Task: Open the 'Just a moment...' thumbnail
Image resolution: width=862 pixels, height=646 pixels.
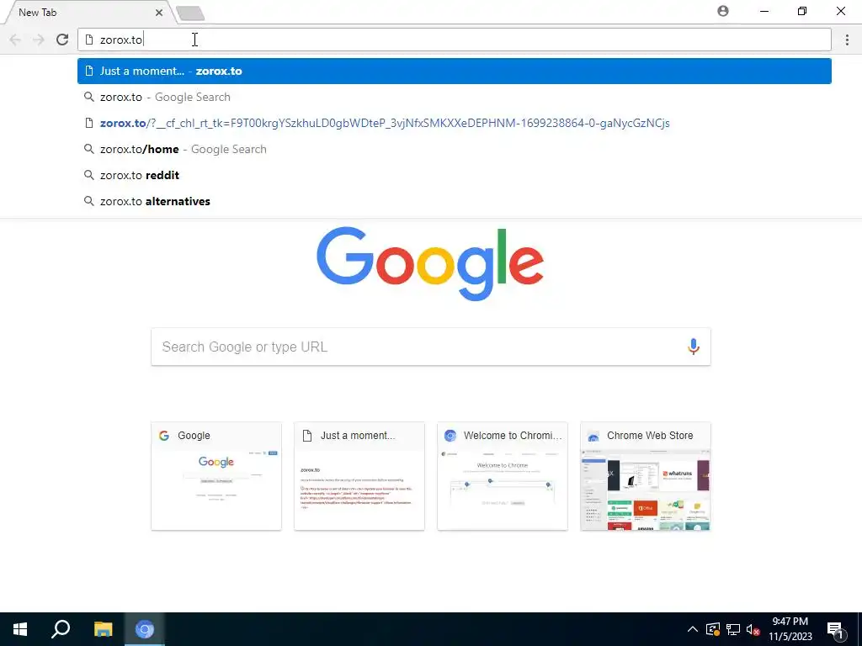Action: [x=359, y=476]
